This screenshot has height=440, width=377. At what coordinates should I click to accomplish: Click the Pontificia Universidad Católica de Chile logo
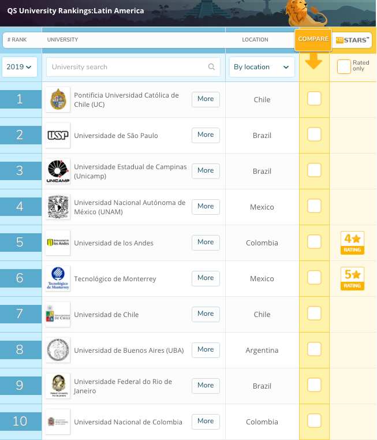pos(58,99)
